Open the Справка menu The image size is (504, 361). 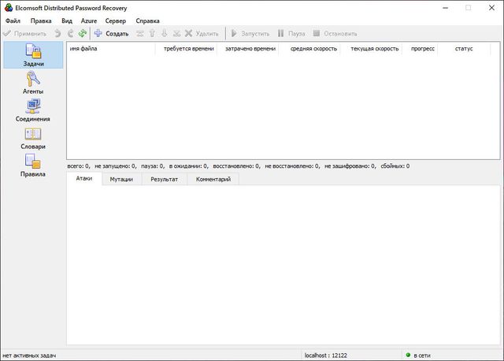(147, 21)
